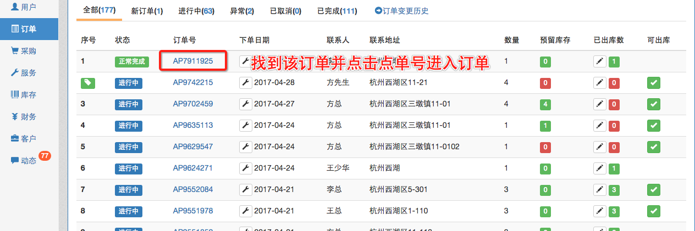Switch to the 已取消(0) tab

[286, 11]
